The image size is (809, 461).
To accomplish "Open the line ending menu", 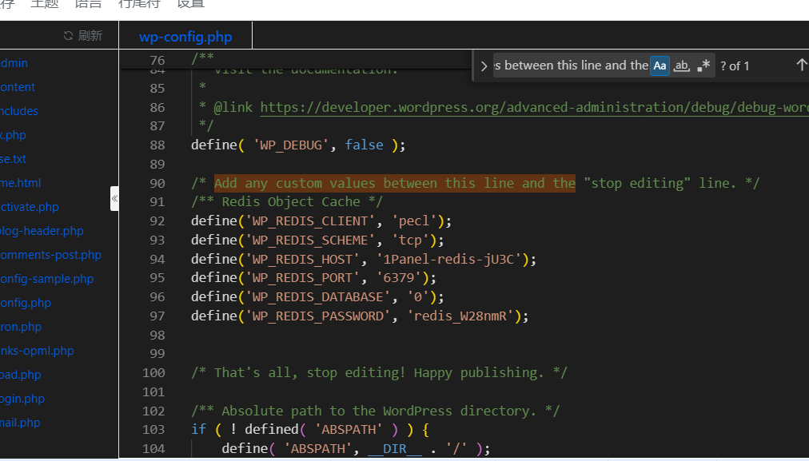I will 139,4.
